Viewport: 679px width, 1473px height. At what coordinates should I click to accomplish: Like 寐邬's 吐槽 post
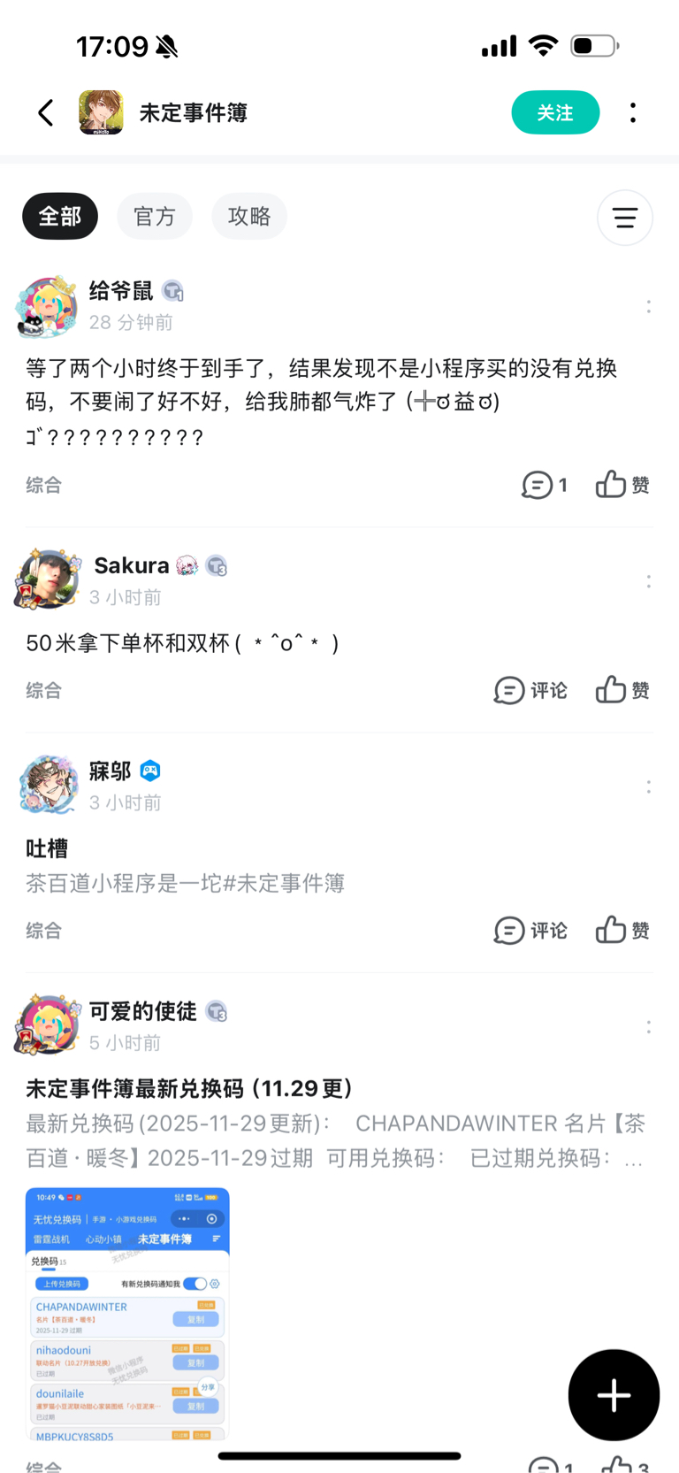[x=622, y=930]
